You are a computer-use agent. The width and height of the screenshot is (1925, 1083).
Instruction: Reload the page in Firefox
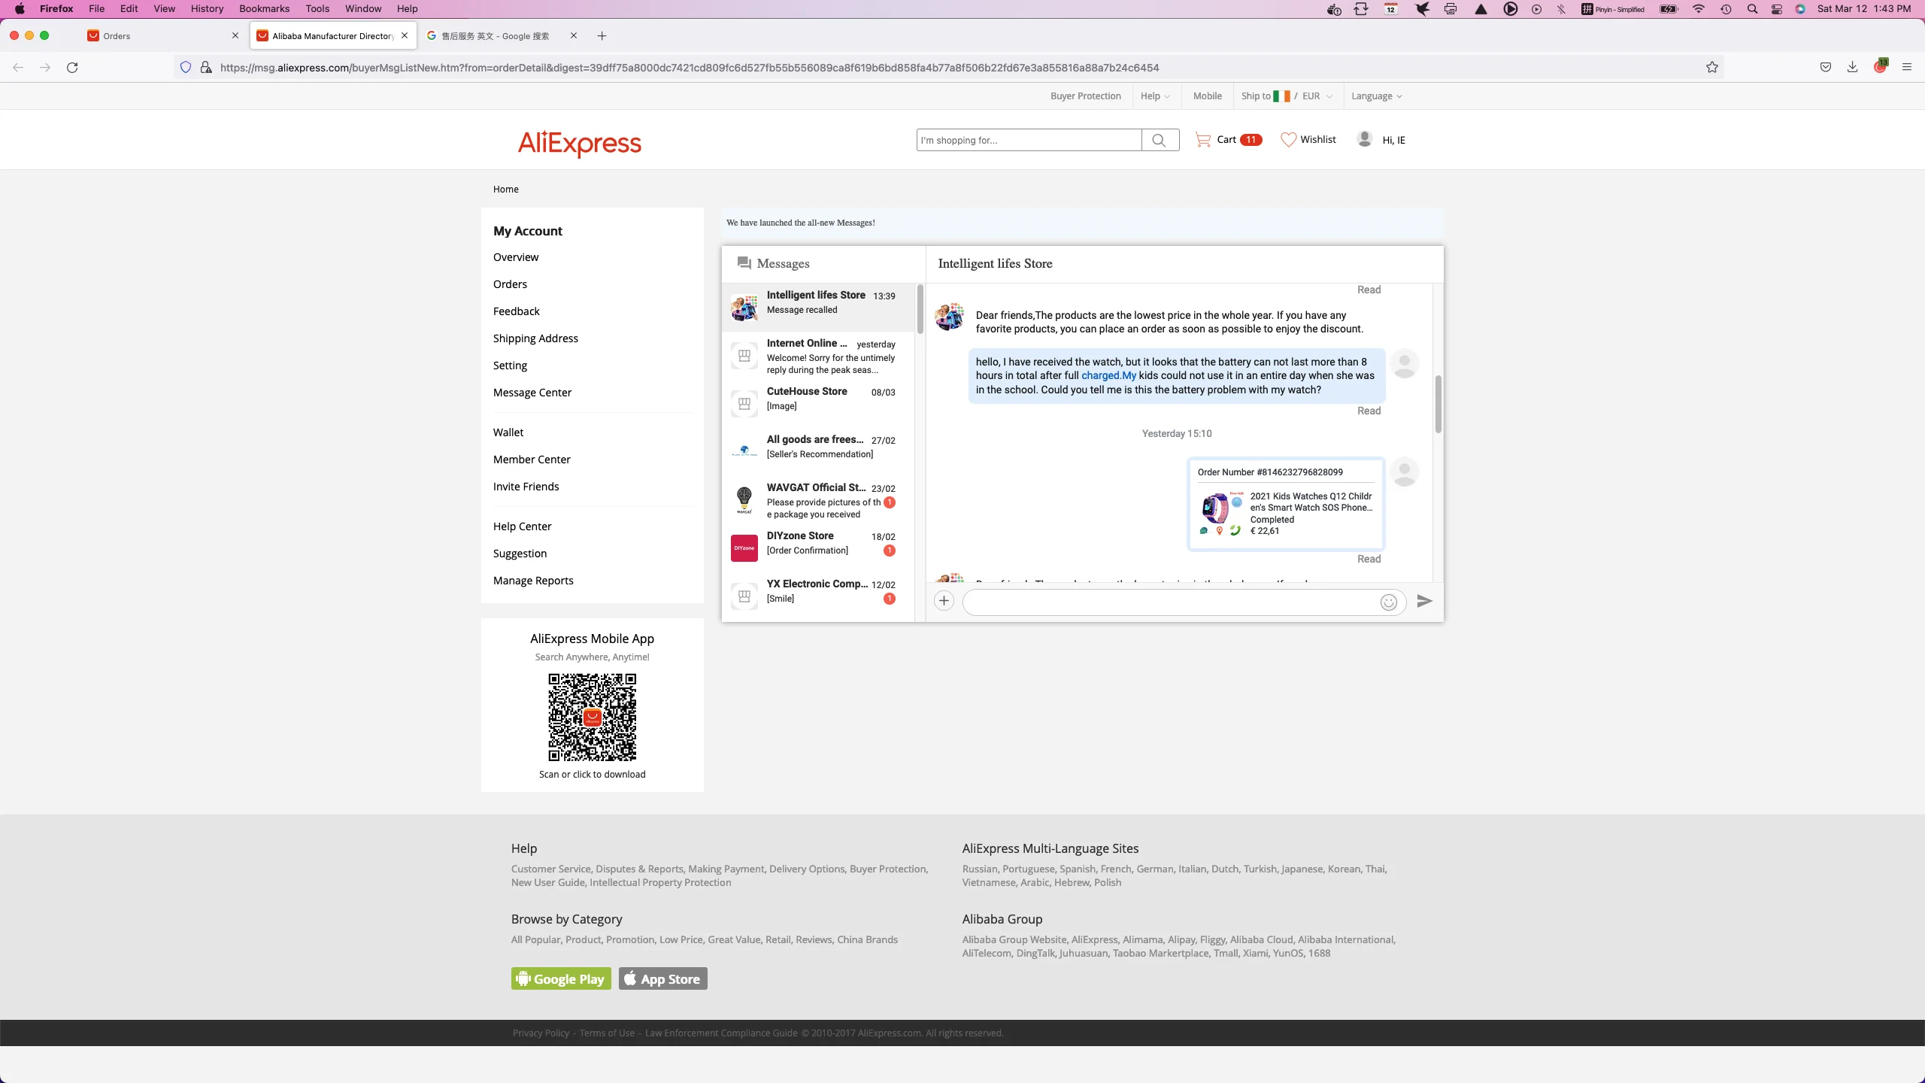tap(72, 68)
